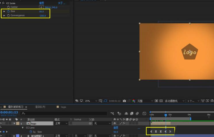Click the preview time 0:00:01:13 in viewer
This screenshot has height=137, width=214.
[115, 101]
